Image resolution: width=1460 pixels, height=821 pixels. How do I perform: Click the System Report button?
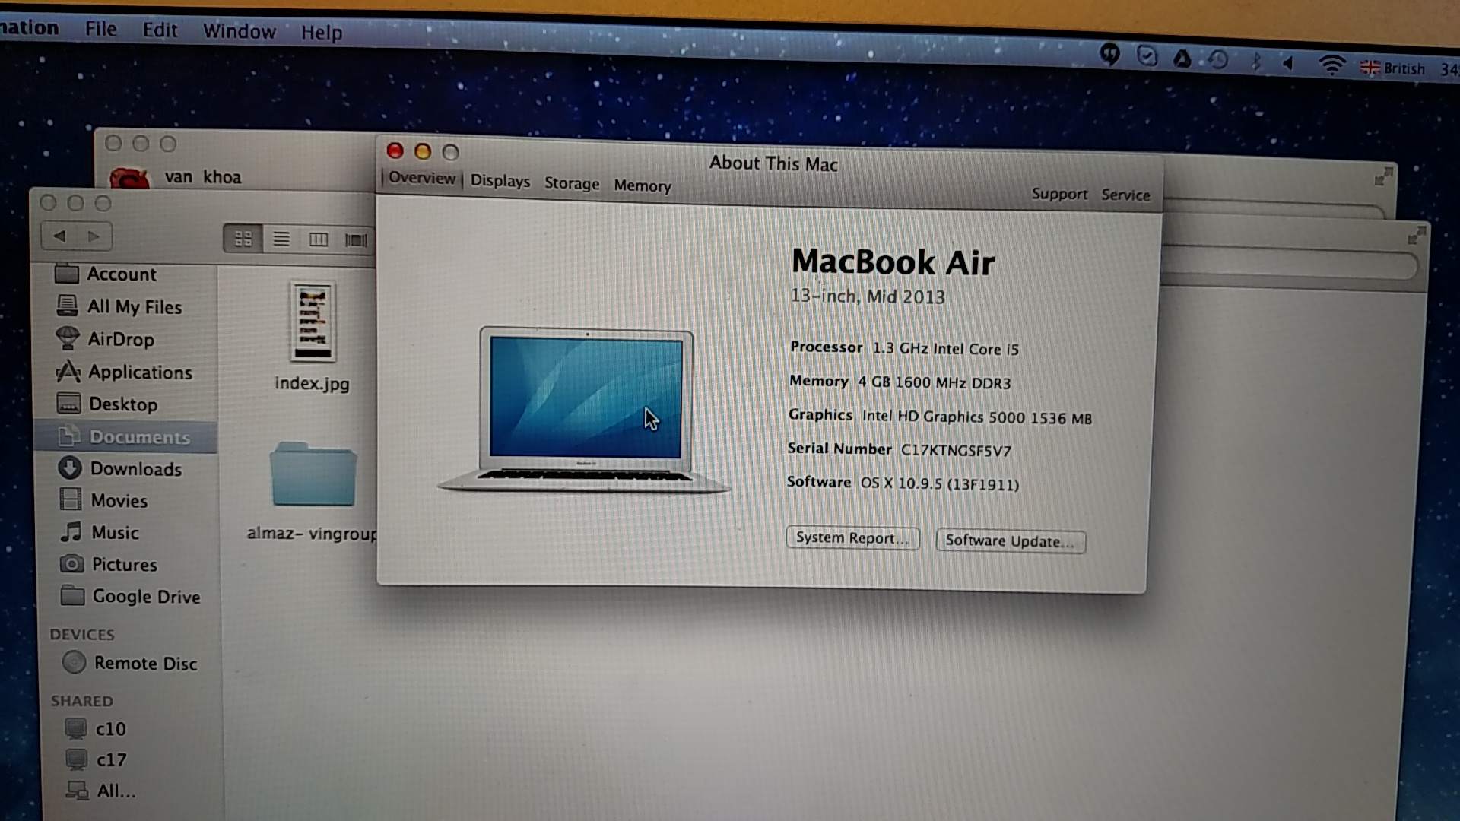(x=852, y=537)
